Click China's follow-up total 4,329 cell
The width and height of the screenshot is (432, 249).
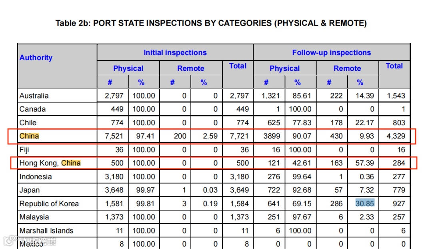pos(395,136)
